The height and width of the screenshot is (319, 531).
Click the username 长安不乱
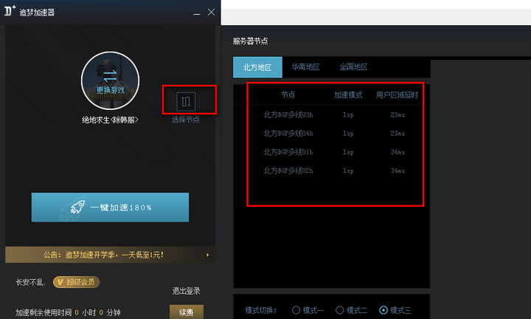click(x=30, y=282)
